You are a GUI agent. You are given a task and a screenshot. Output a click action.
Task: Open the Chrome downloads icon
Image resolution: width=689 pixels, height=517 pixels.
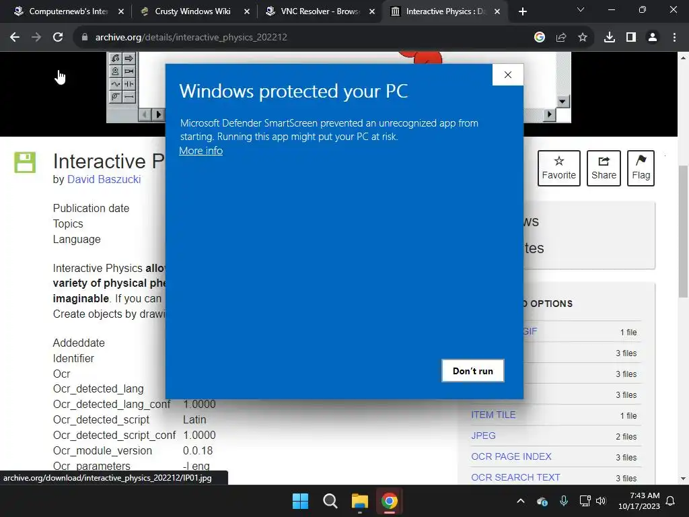(610, 38)
